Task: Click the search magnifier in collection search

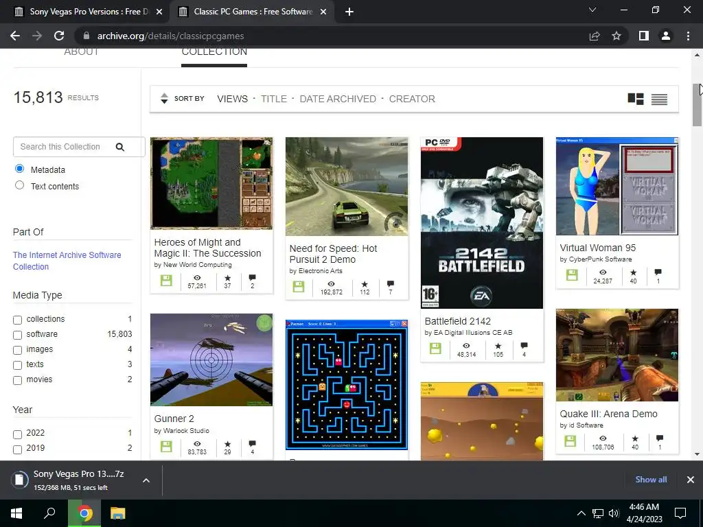Action: point(119,147)
